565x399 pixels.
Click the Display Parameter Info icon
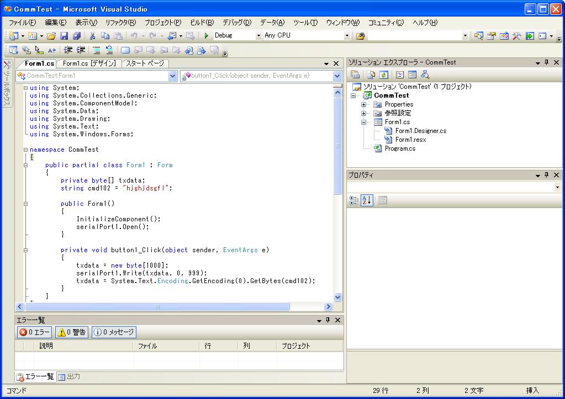point(27,50)
